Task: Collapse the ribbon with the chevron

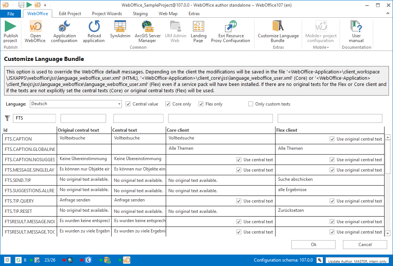Action: [x=388, y=14]
